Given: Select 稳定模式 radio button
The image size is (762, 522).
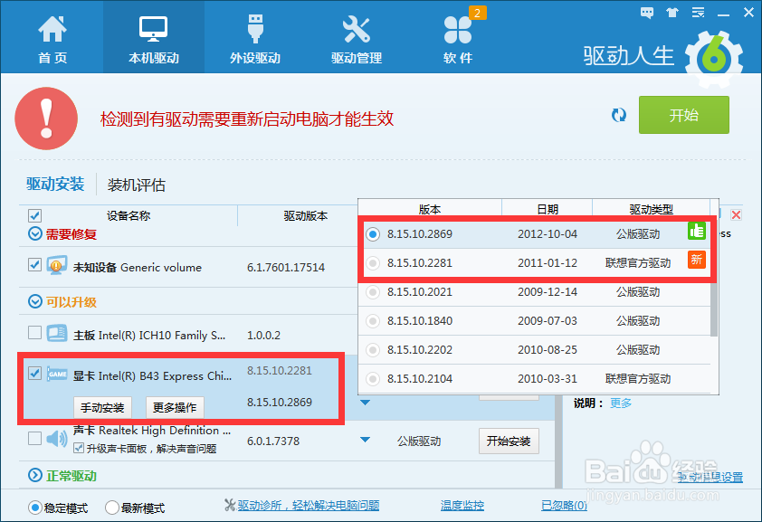Looking at the screenshot, I should (34, 508).
